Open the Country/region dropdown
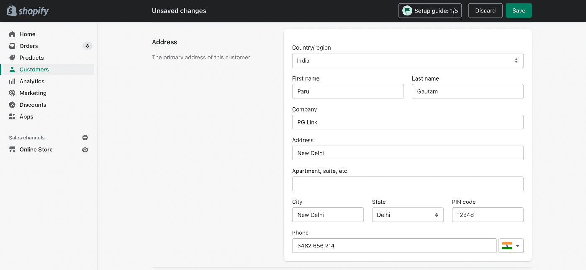 coord(408,61)
